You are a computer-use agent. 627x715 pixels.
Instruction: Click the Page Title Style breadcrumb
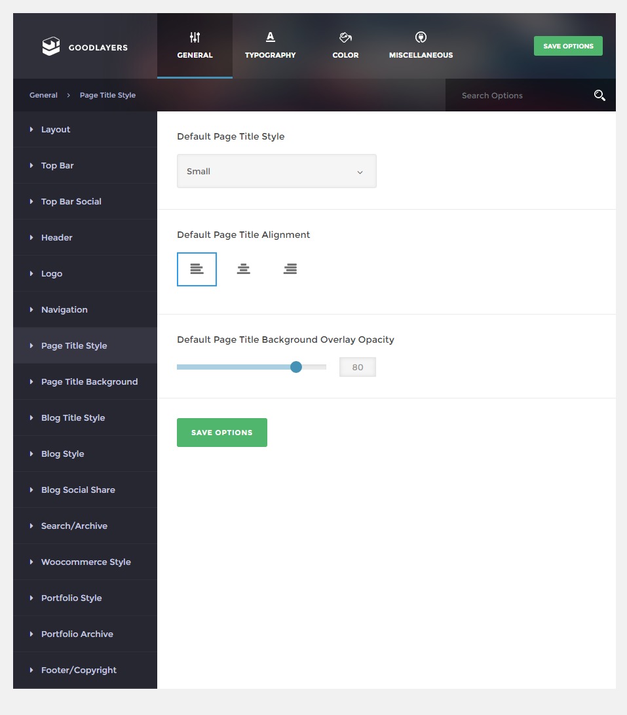(107, 95)
